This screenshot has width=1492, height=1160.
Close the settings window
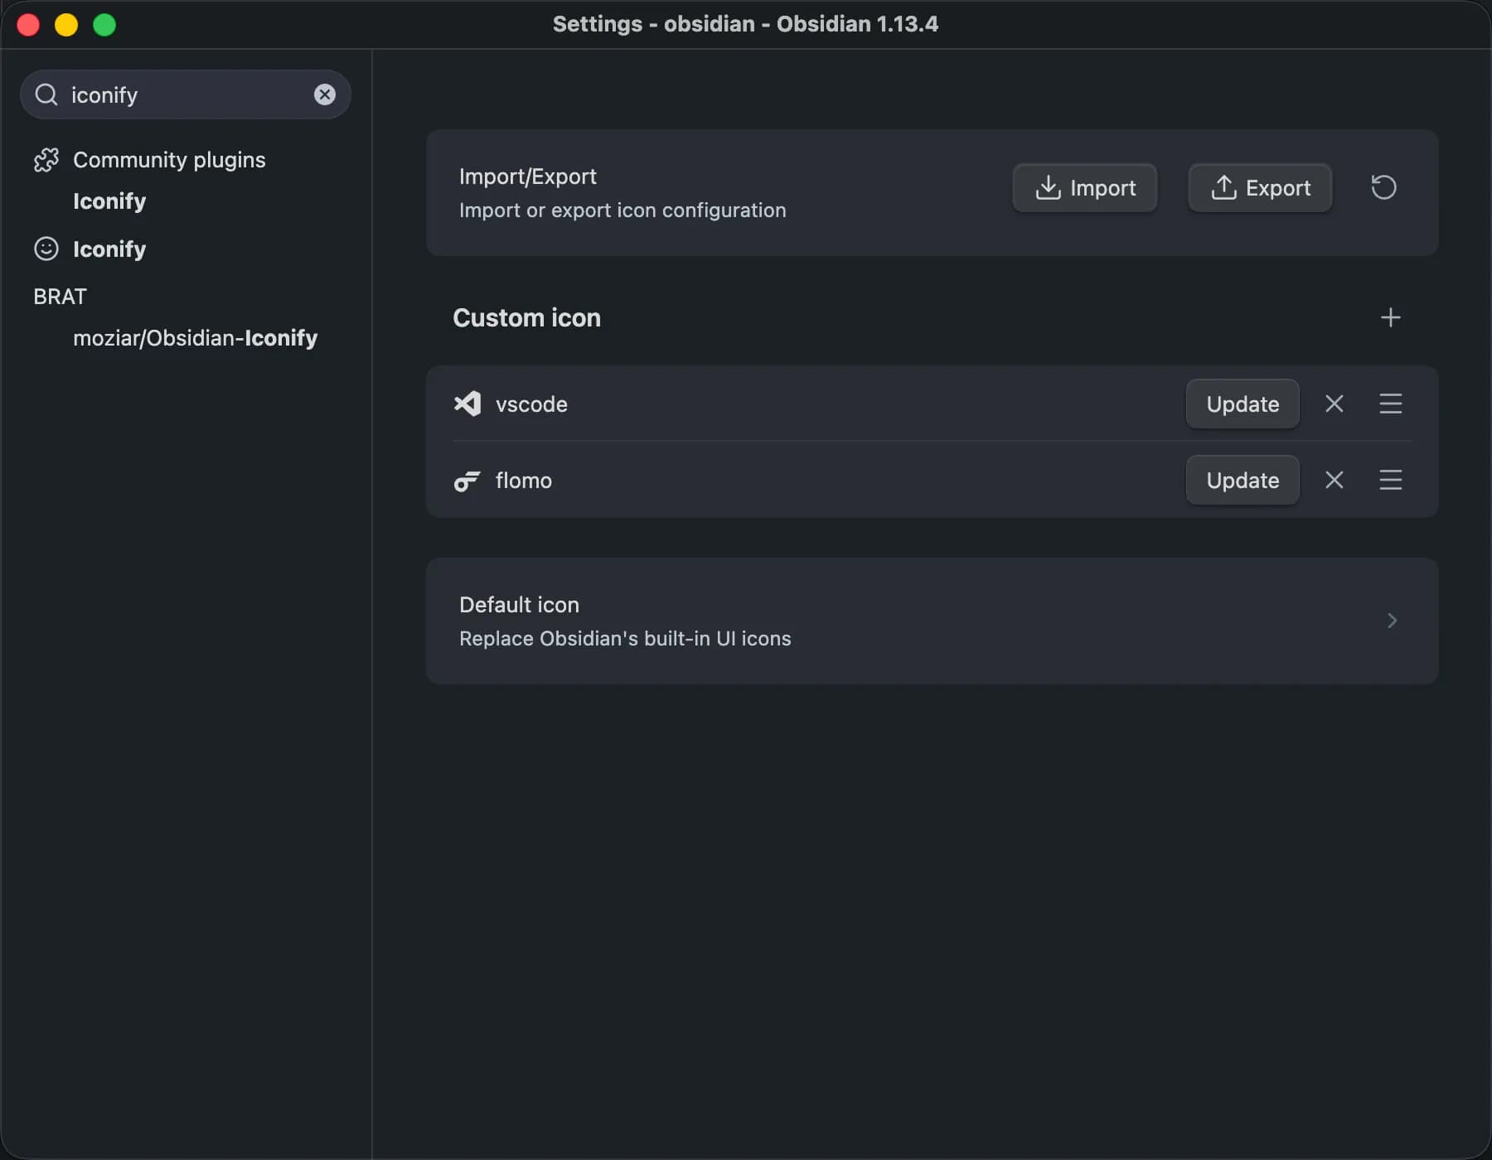(28, 25)
